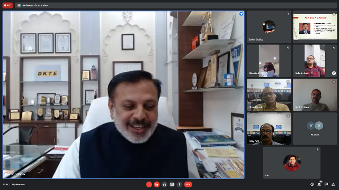
Task: Open the three-dot more options menu
Action: 180,184
